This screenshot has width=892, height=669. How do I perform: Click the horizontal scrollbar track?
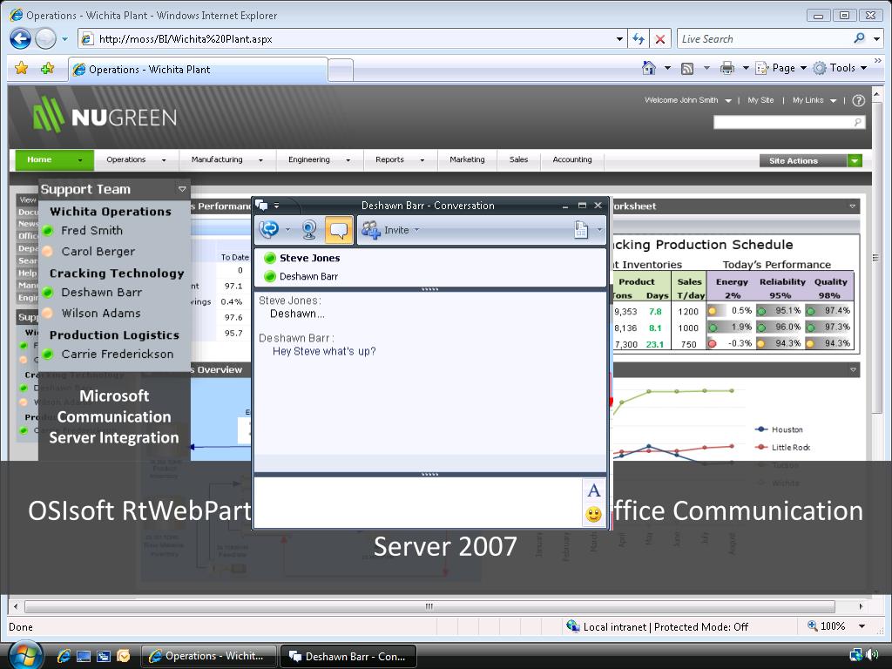pyautogui.click(x=429, y=606)
